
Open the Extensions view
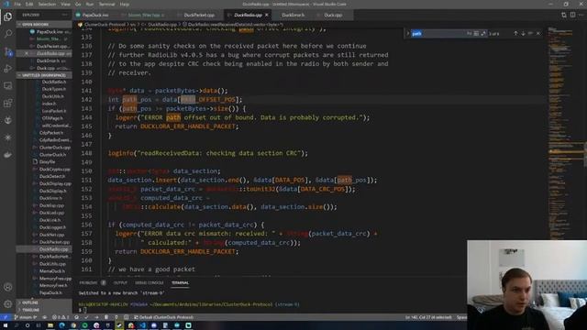8,103
